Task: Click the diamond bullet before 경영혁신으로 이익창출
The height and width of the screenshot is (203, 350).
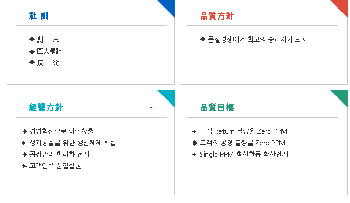Action: coord(24,131)
